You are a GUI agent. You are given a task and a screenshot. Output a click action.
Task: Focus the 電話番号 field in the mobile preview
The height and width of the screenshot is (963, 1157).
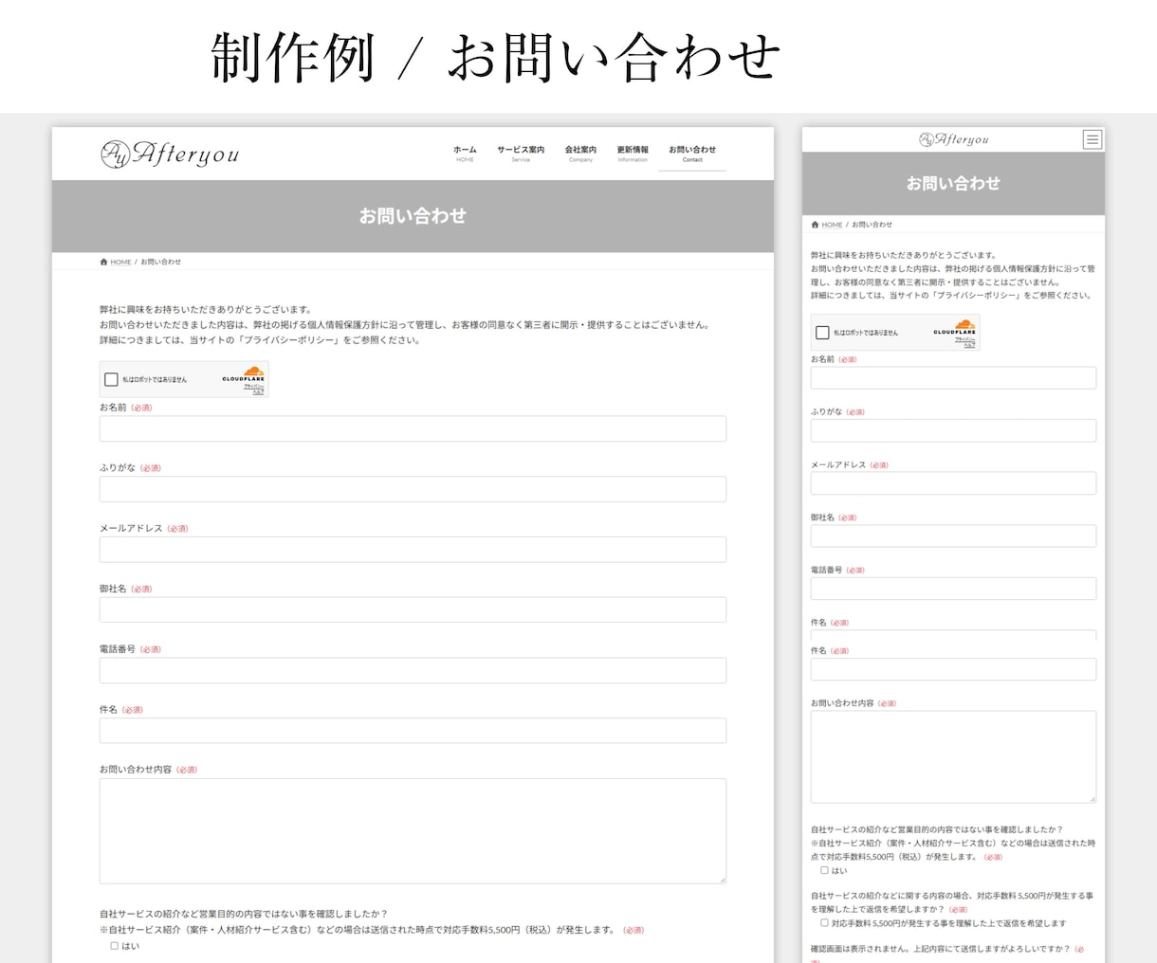[953, 589]
